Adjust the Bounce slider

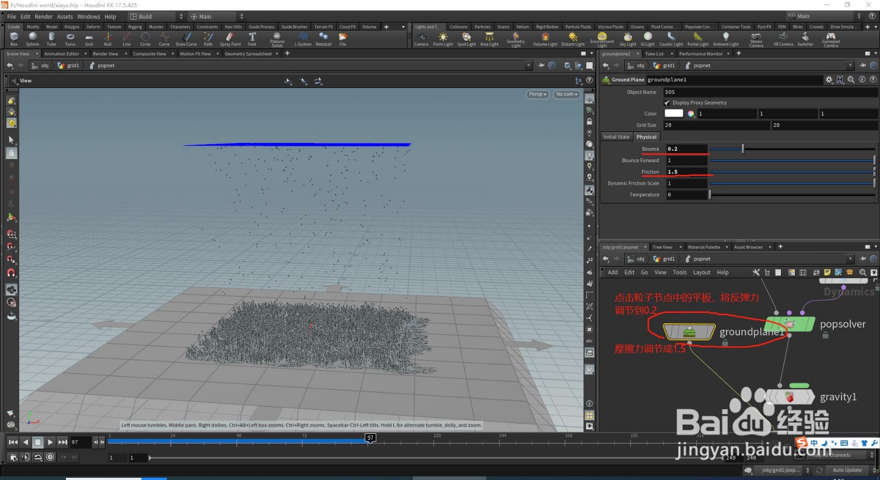click(x=793, y=149)
